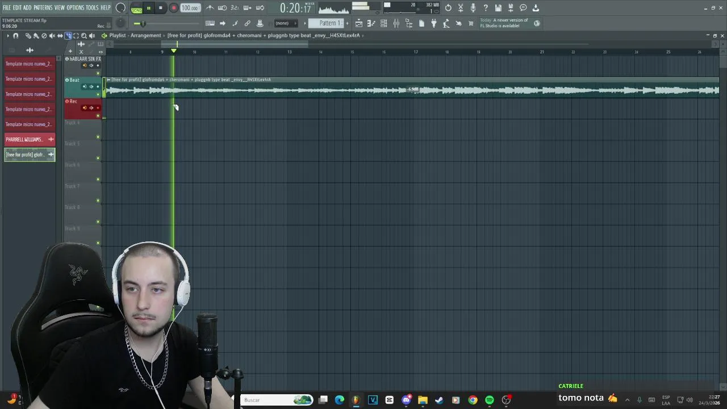Open Spotify from the Windows taskbar

[x=489, y=400]
